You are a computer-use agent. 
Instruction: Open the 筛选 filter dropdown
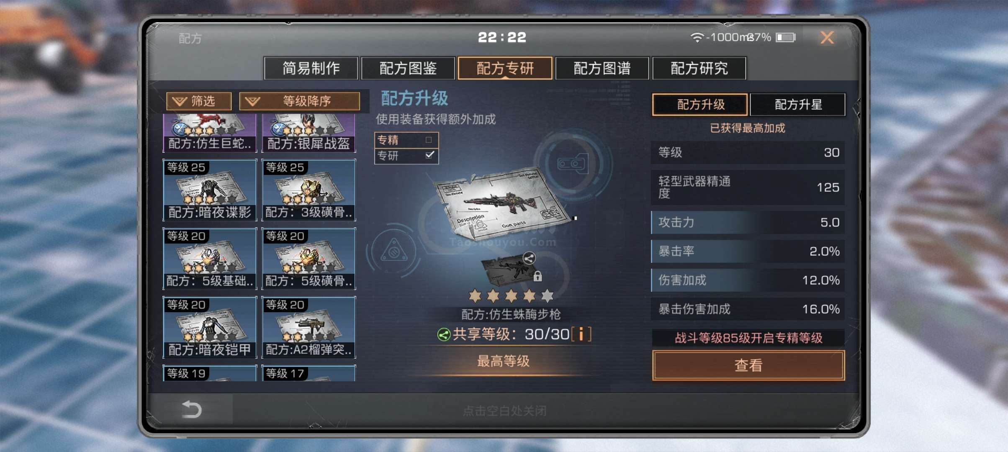tap(199, 101)
